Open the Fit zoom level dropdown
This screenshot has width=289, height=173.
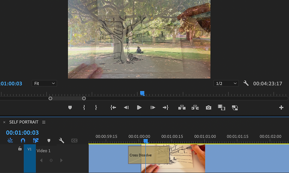pyautogui.click(x=44, y=83)
